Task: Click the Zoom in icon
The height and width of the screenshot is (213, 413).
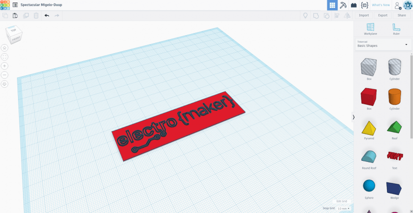Action: pyautogui.click(x=5, y=66)
